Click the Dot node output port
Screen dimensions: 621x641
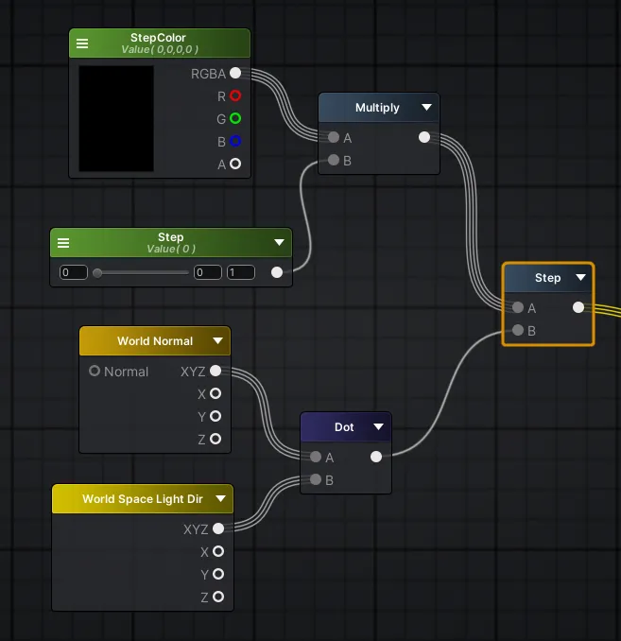[x=376, y=457]
